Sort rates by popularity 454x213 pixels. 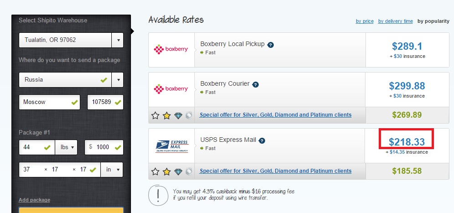pos(433,21)
